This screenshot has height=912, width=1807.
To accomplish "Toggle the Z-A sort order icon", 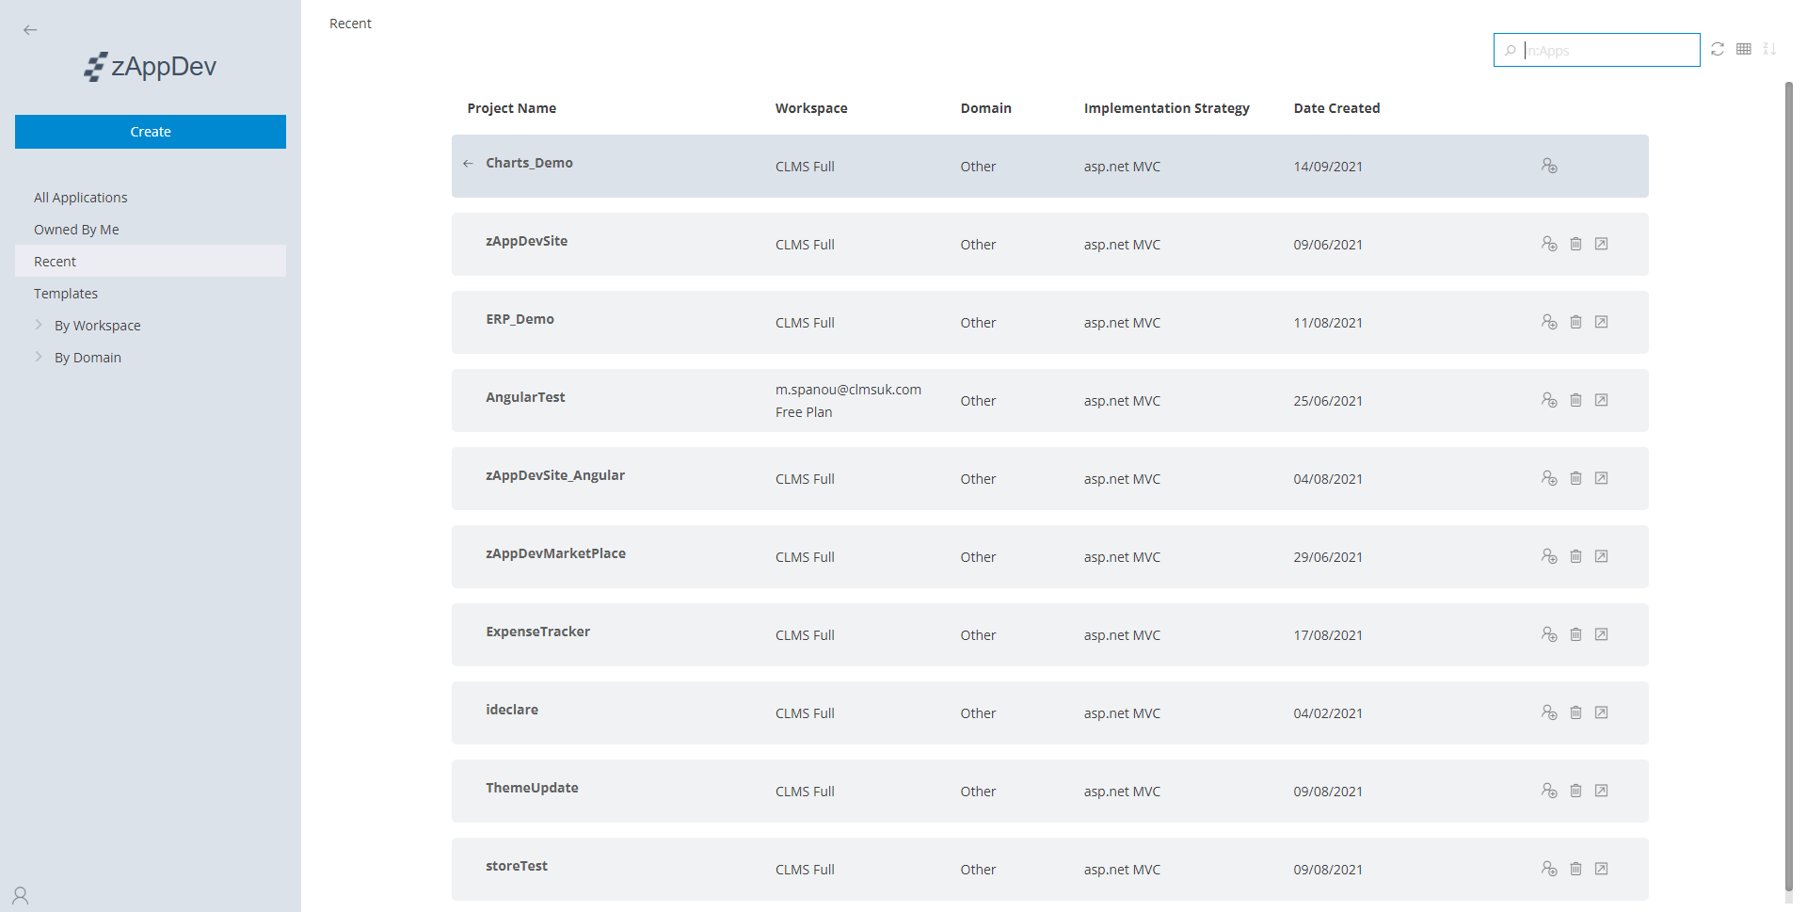I will pos(1769,49).
